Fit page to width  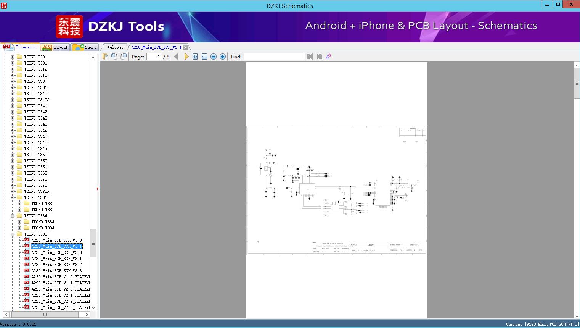(x=195, y=57)
